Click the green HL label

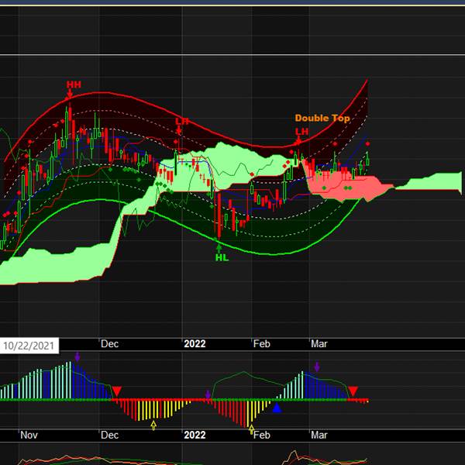point(222,257)
